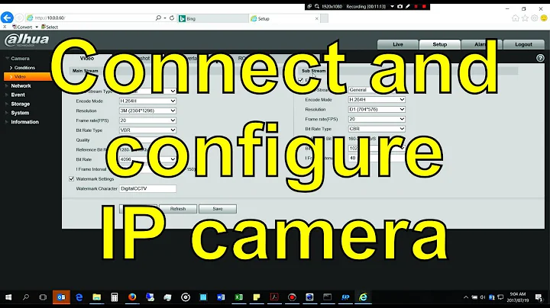Viewport: 550px width, 308px height.
Task: Open the IE Home icon
Action: click(x=516, y=18)
